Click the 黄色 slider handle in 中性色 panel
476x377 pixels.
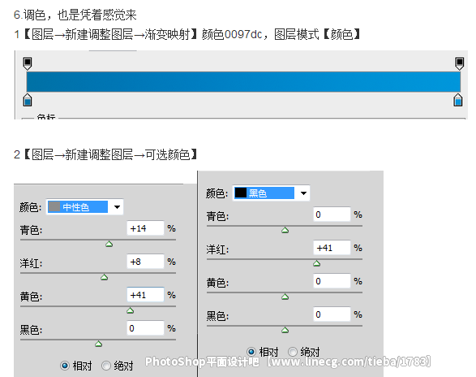tap(130, 310)
